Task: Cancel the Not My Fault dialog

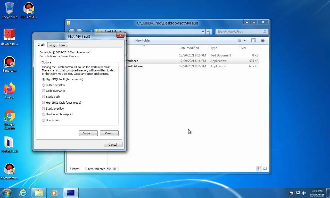Action: tap(113, 145)
